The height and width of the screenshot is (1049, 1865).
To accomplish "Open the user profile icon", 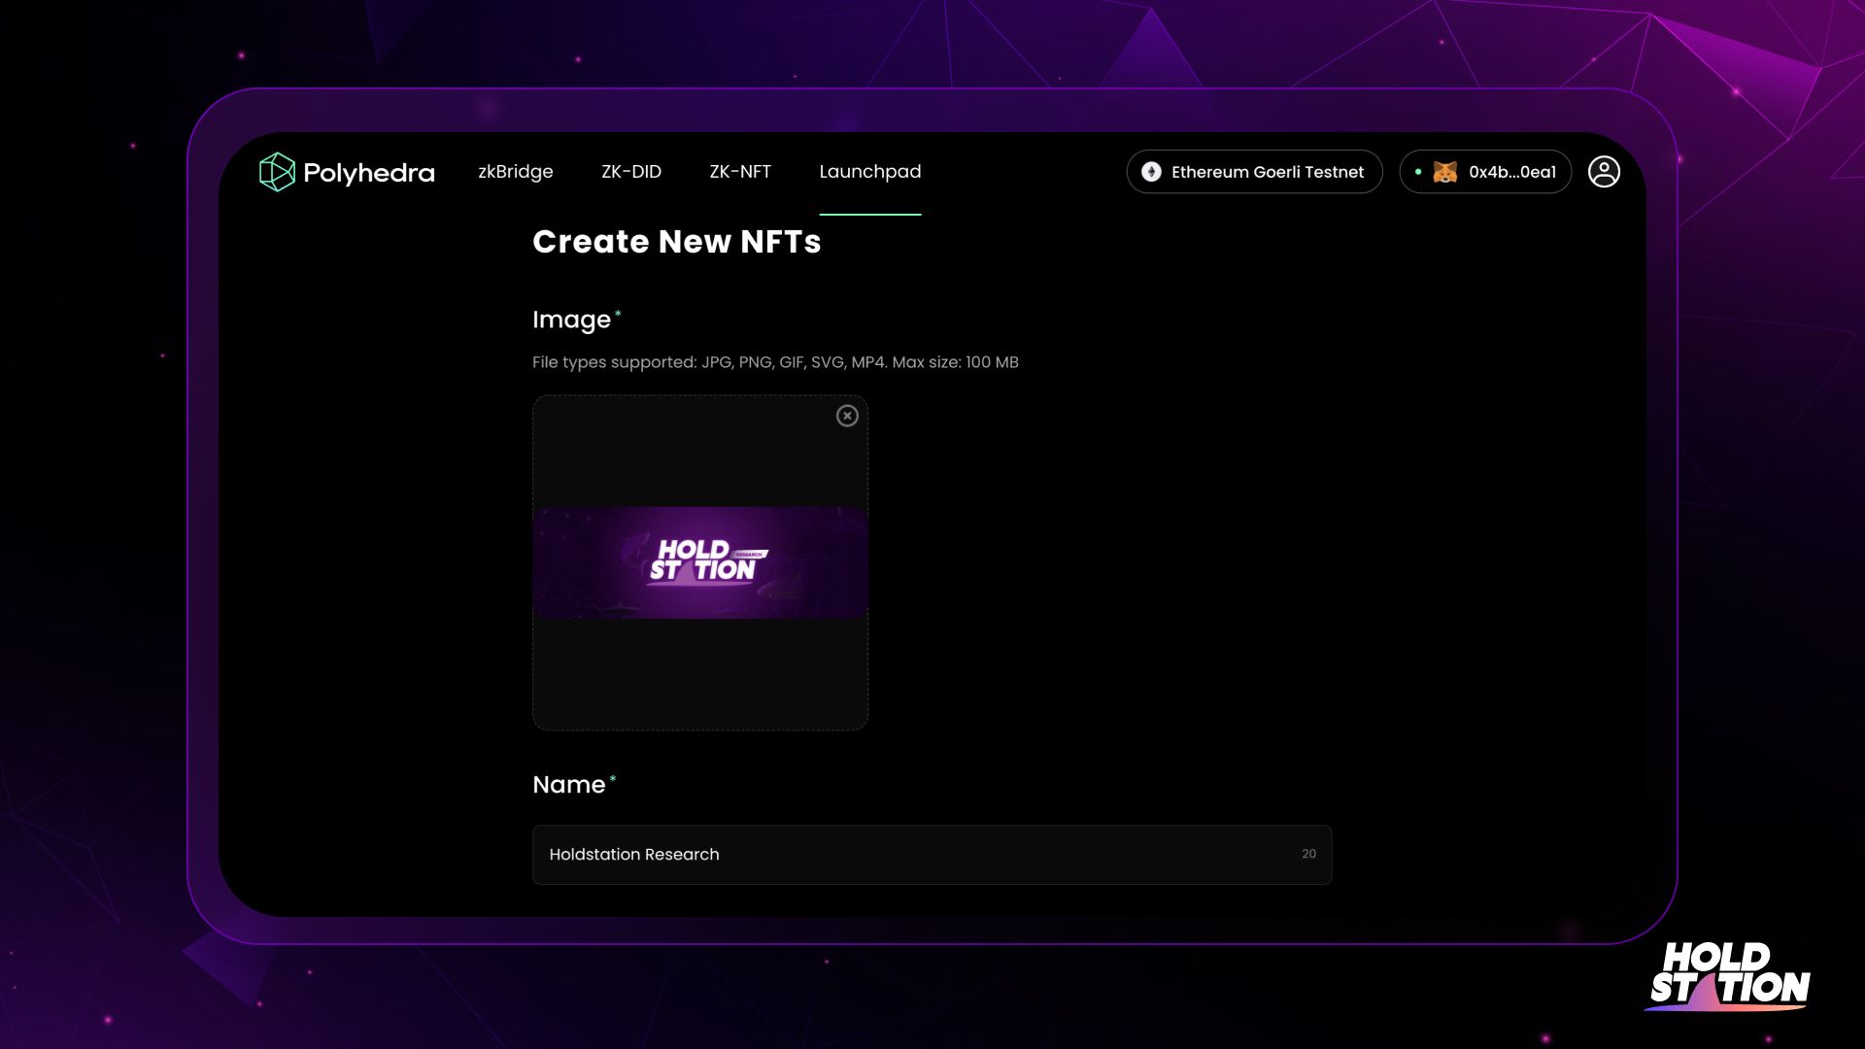I will pos(1604,172).
